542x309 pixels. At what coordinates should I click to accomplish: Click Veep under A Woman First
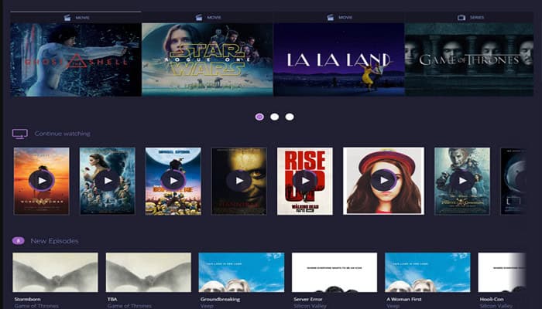(393, 306)
